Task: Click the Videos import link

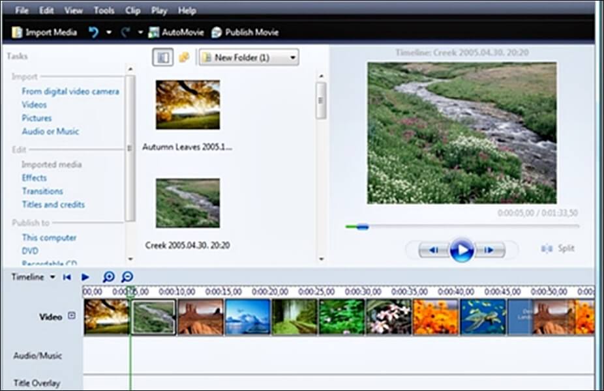Action: coord(34,105)
